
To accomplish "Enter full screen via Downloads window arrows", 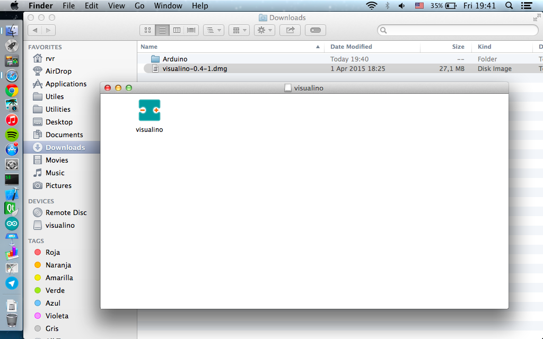I will click(x=537, y=17).
